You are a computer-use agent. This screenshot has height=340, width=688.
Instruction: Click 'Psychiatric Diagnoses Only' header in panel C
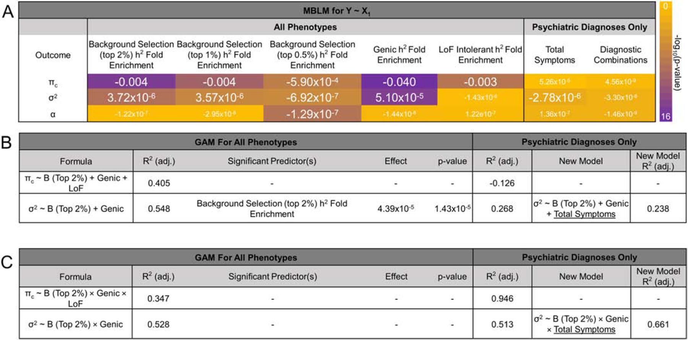coord(579,258)
